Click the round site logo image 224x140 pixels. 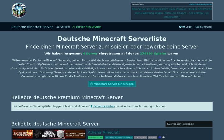point(19,10)
